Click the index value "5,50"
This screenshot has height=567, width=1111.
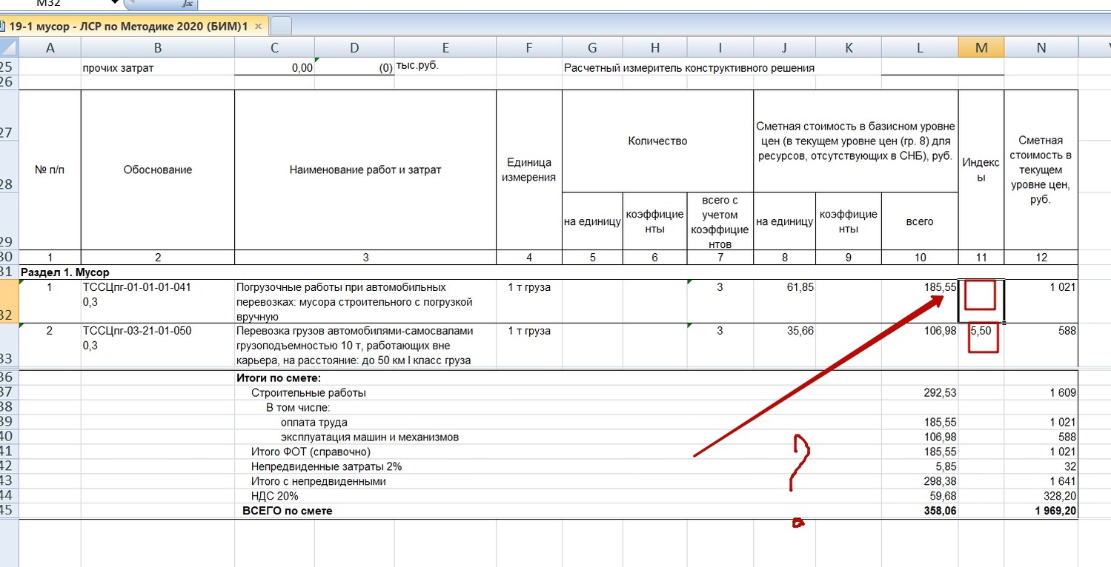(980, 331)
